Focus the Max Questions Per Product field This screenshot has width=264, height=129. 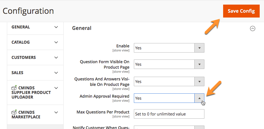(169, 114)
